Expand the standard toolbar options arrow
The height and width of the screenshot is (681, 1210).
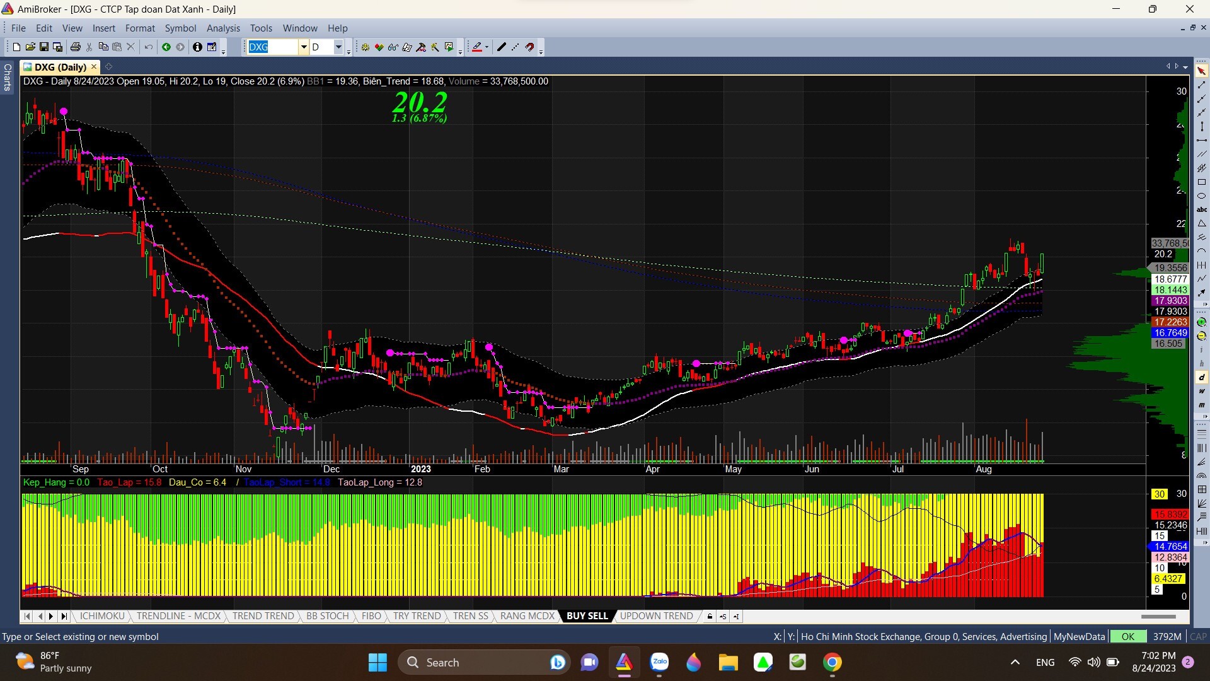pyautogui.click(x=224, y=50)
